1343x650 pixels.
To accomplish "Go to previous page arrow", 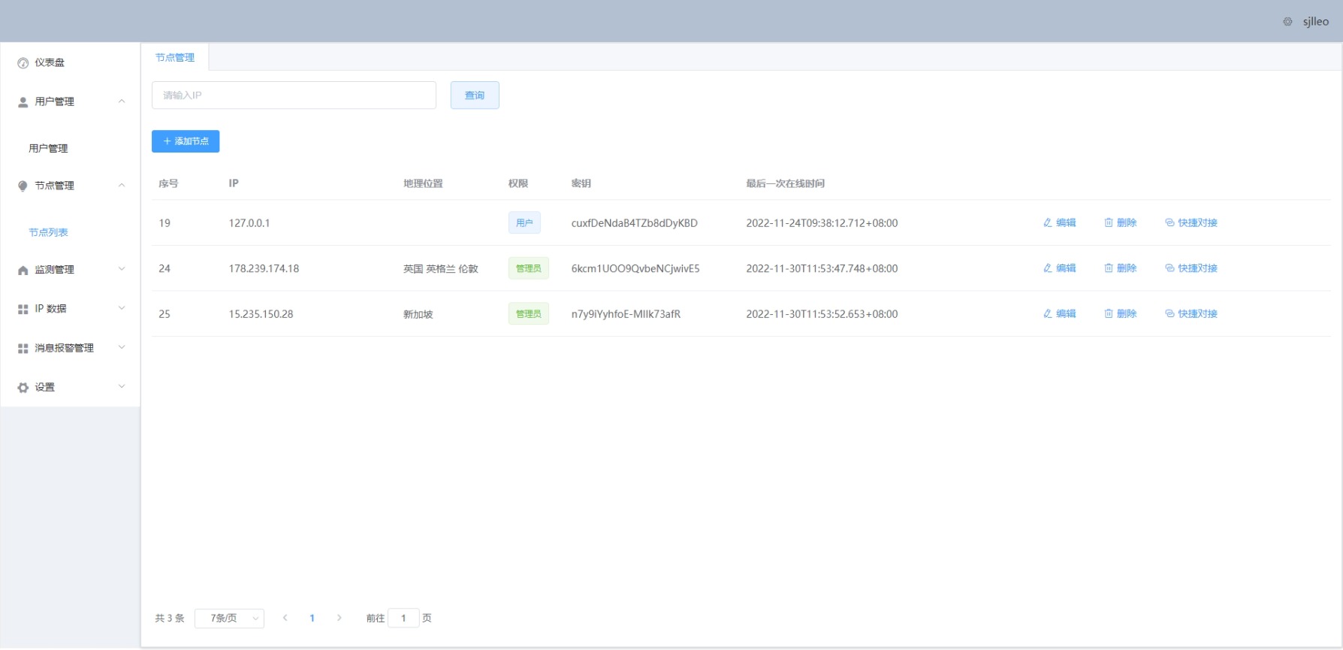I will point(285,618).
